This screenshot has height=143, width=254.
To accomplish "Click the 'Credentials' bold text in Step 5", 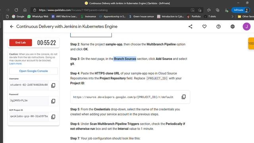I will pos(102,109).
